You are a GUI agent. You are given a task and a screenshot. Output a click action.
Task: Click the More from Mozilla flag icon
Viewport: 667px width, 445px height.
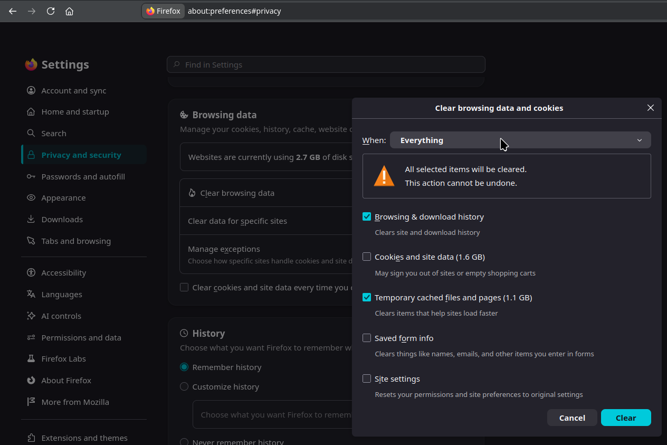click(31, 402)
